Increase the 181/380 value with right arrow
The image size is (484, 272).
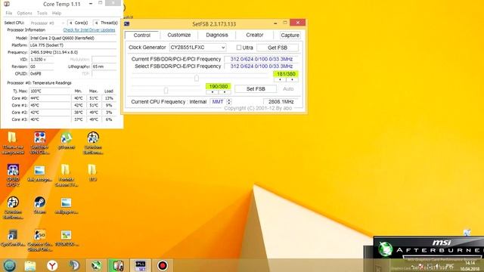tap(292, 79)
